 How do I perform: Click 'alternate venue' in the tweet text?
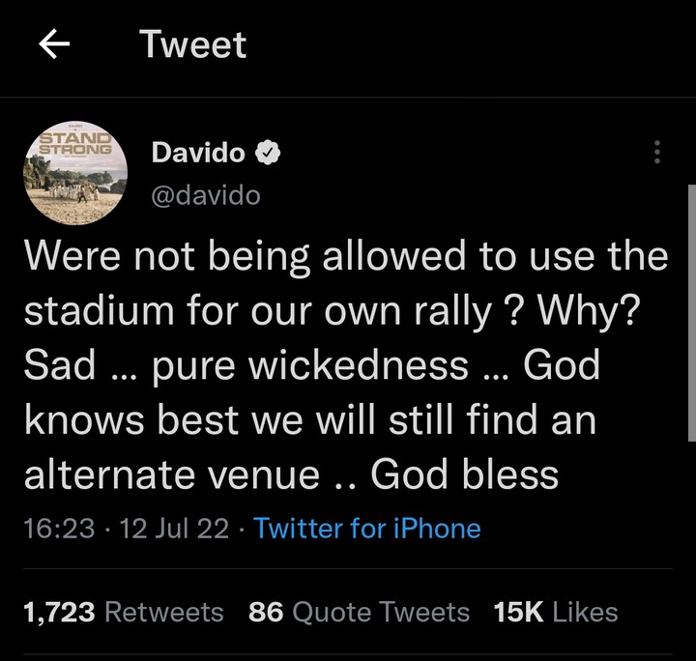171,474
